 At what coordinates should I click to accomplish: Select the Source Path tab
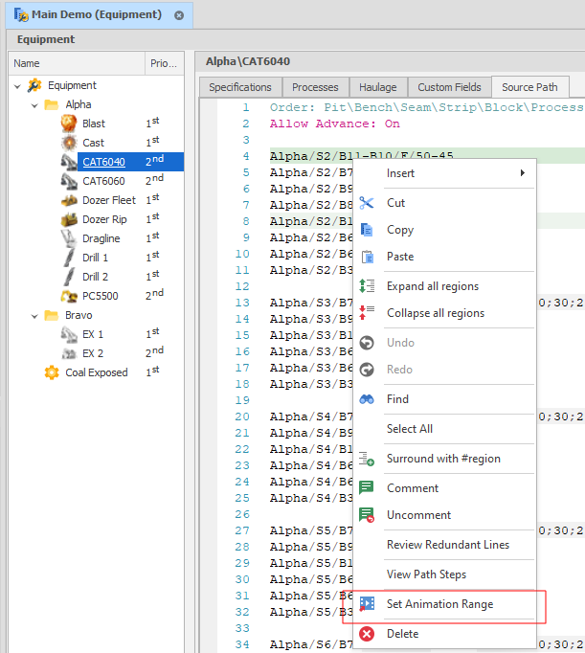click(529, 87)
